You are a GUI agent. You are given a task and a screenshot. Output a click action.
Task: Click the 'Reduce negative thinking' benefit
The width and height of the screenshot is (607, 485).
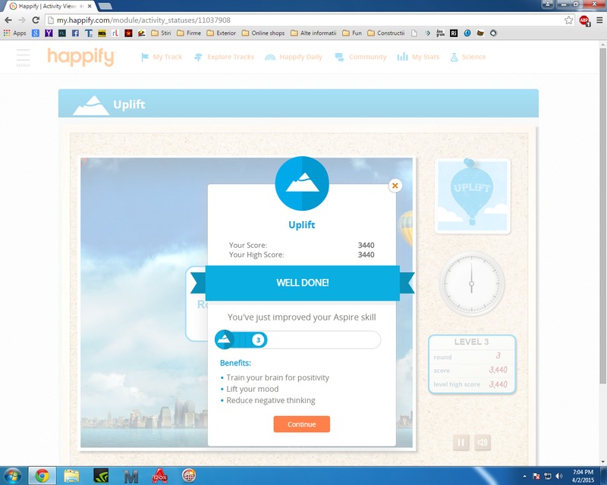coord(271,400)
